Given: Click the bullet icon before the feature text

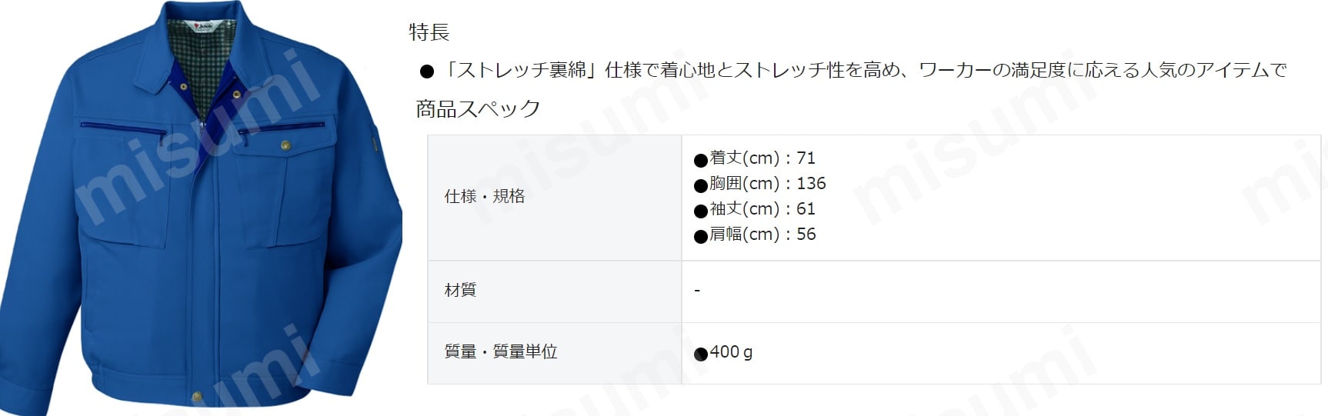Looking at the screenshot, I should [427, 72].
